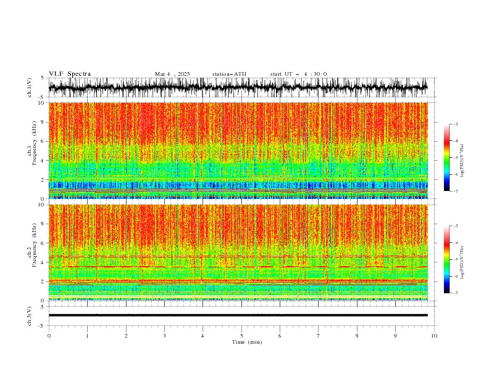Click the "6" tick on the time axis
The height and width of the screenshot is (377, 489).
coord(280,336)
